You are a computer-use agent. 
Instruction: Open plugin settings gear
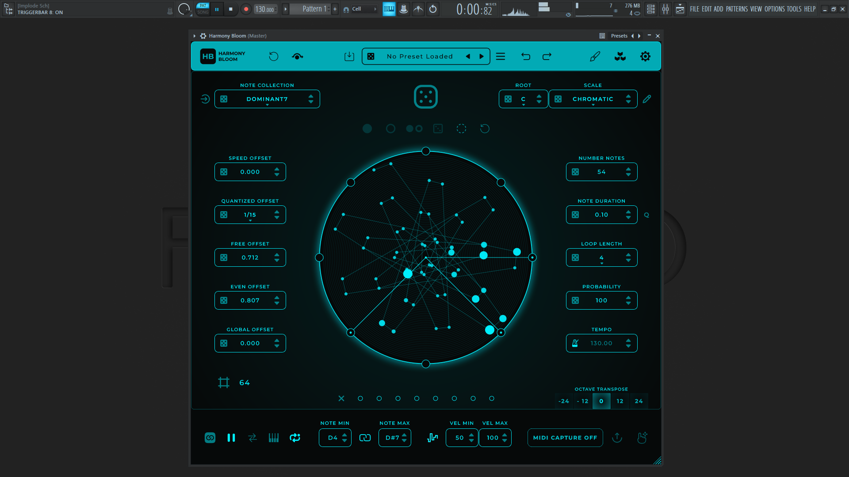click(645, 57)
